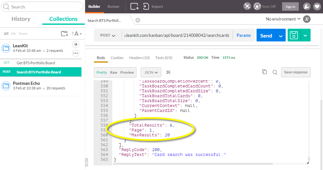Image resolution: width=323 pixels, height=170 pixels.
Task: Click the heart icon in header
Action: tap(317, 7)
